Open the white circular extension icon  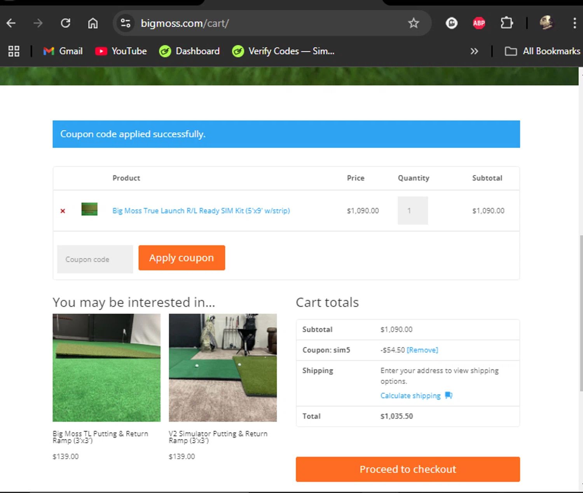tap(451, 23)
